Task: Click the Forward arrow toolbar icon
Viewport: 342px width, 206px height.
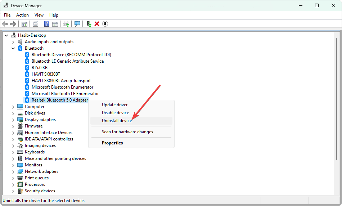Action: (13, 24)
